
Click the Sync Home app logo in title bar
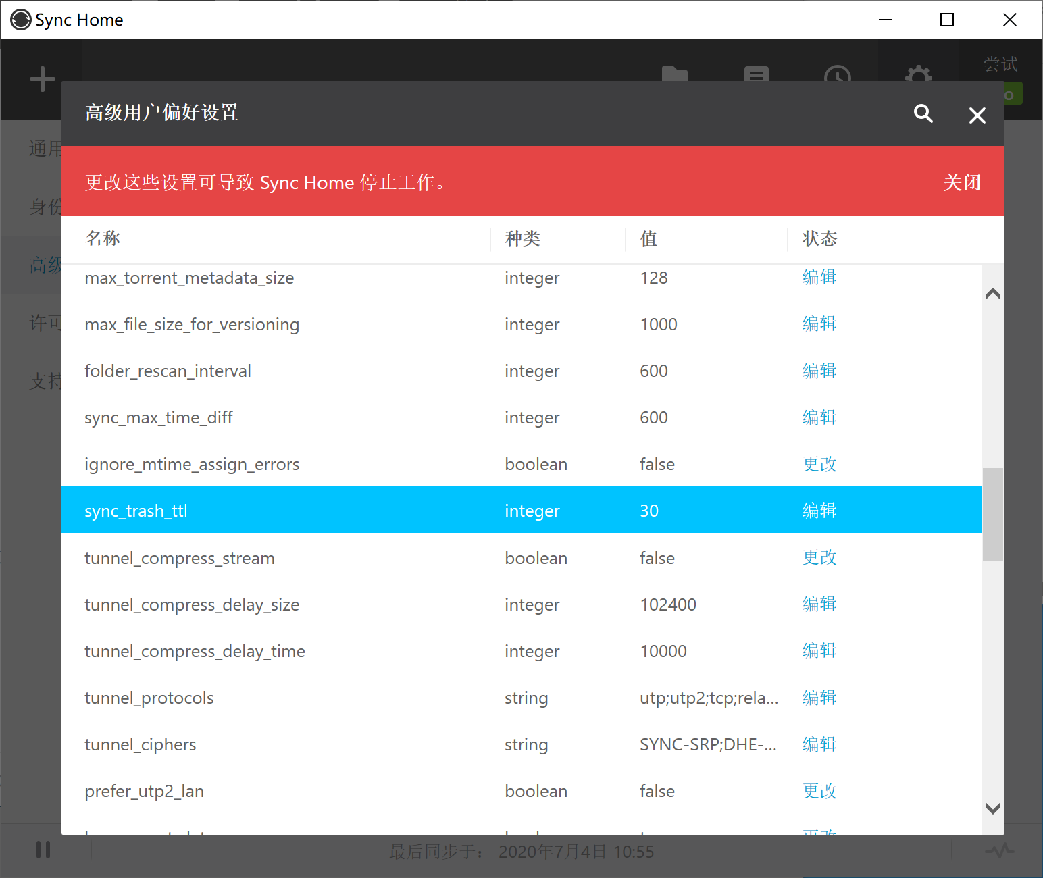pyautogui.click(x=21, y=20)
